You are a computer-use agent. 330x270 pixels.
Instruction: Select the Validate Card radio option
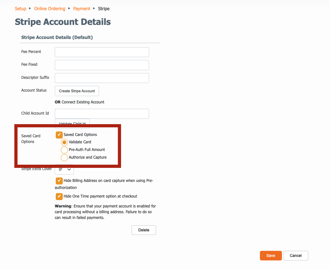64,142
